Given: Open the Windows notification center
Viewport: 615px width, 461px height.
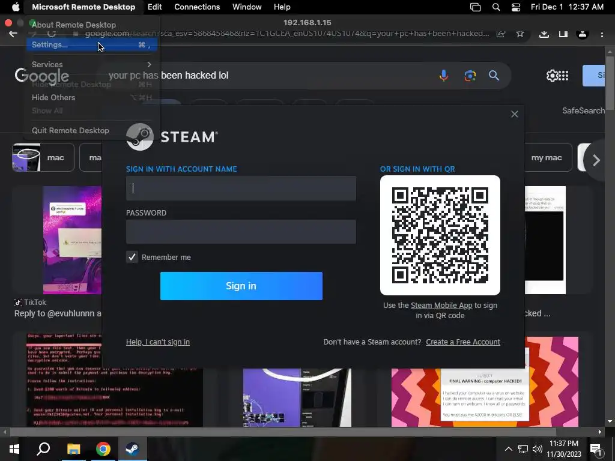Looking at the screenshot, I should pos(596,450).
